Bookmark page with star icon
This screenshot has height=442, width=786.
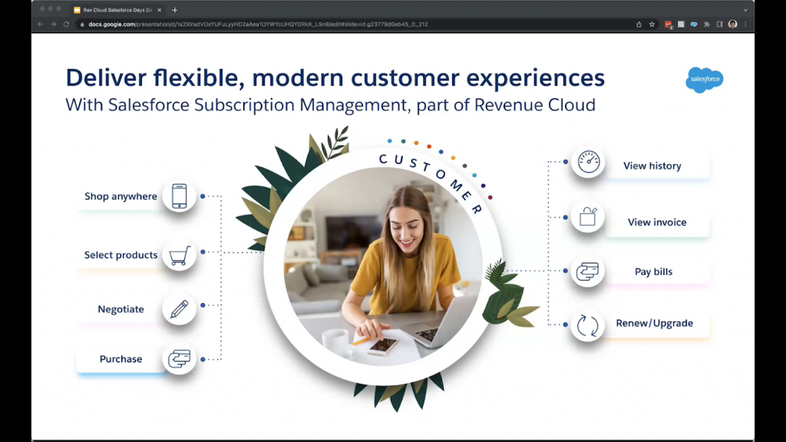point(652,24)
